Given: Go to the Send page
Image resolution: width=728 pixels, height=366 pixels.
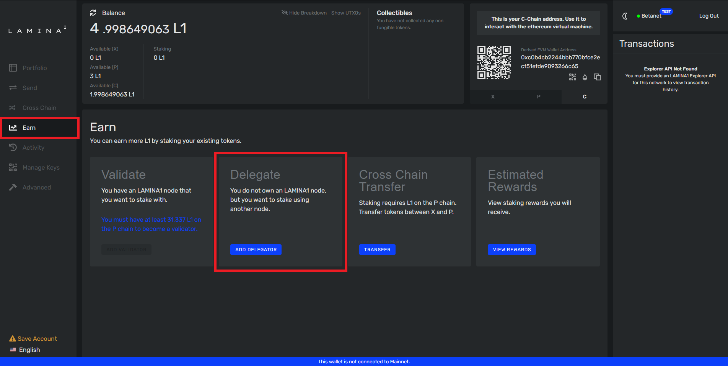Looking at the screenshot, I should pos(29,88).
